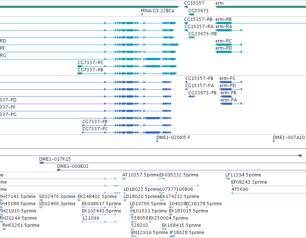306x238 pixels.
Task: Select the EP08243.3prime EST label
Action: 249,182
